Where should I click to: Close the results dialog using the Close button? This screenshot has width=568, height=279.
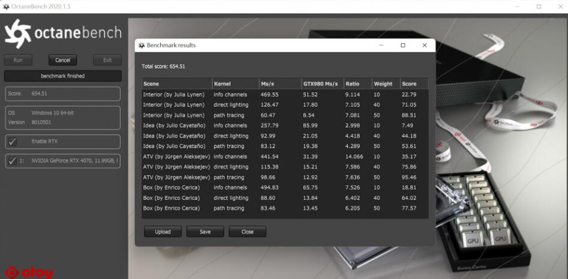click(x=247, y=232)
